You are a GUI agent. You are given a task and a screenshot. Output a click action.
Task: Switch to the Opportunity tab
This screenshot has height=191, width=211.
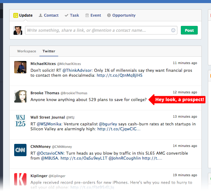(x=124, y=15)
